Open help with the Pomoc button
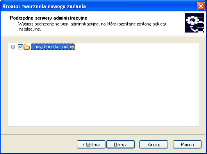The height and width of the screenshot is (154, 207). (187, 145)
